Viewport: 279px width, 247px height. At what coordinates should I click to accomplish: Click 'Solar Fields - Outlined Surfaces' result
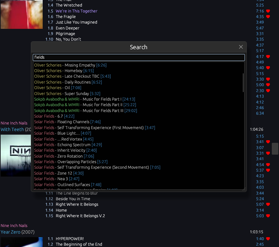67,185
